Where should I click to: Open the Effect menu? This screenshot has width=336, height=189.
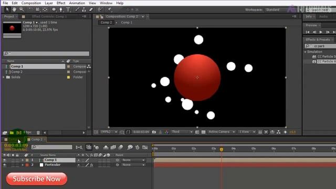click(61, 3)
